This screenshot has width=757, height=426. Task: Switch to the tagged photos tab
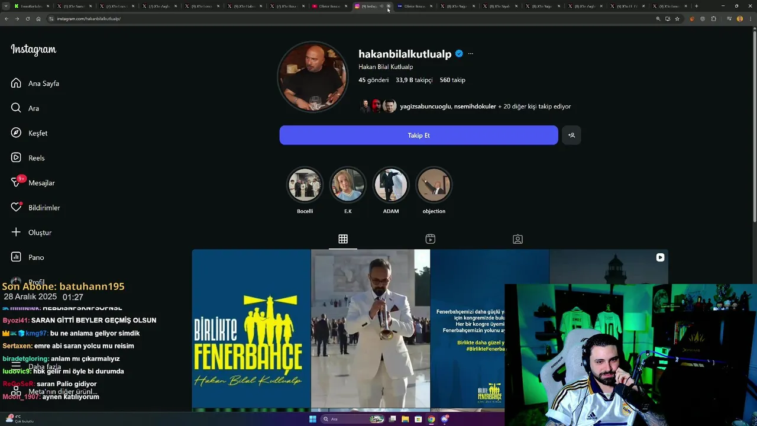coord(517,239)
